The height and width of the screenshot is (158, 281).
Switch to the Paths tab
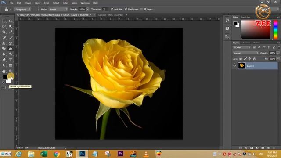pyautogui.click(x=256, y=43)
